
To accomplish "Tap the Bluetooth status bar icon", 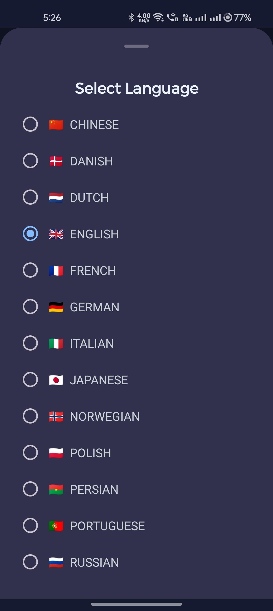I will [131, 17].
